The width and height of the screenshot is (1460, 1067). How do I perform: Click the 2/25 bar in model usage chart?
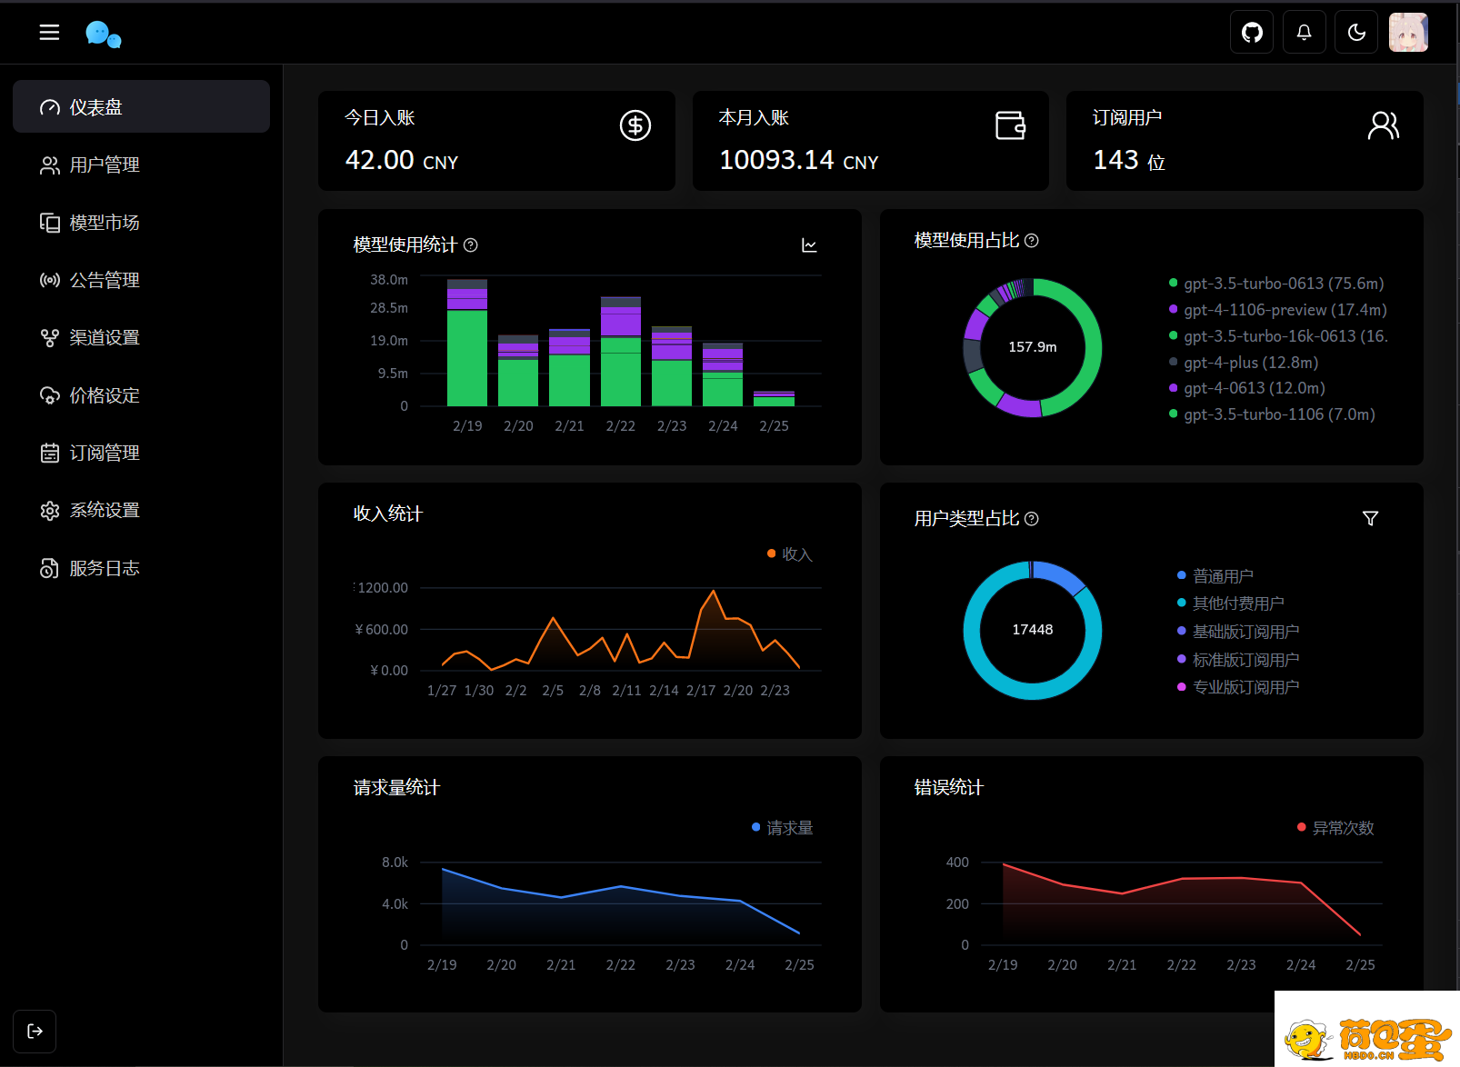[x=774, y=399]
